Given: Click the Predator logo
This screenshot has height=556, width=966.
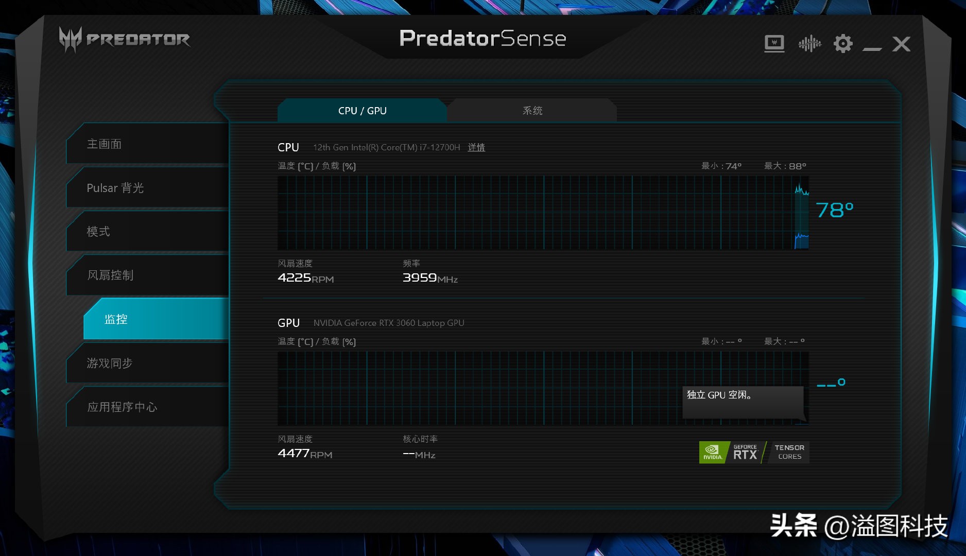Looking at the screenshot, I should pos(125,39).
